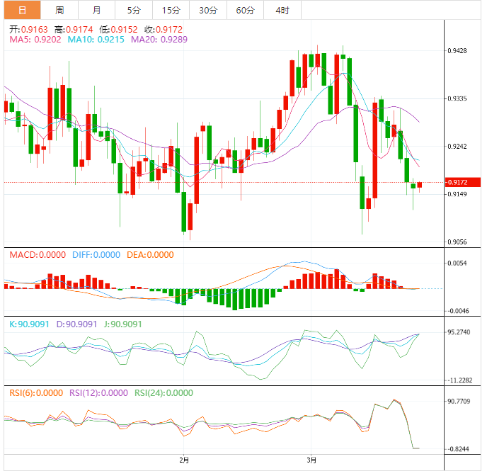
Task: Click the high price 高:0.9174
Action: pos(74,30)
